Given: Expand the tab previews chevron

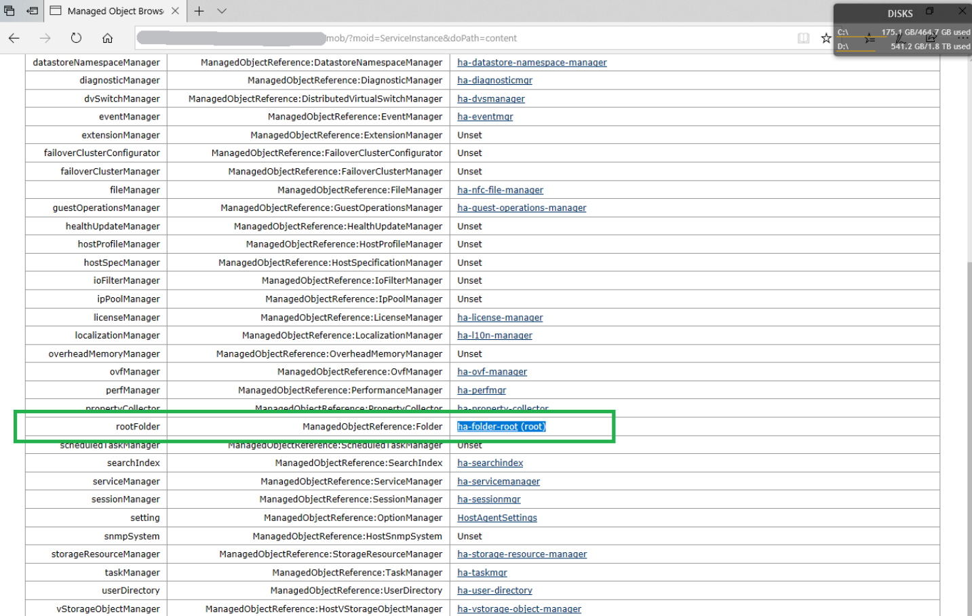Looking at the screenshot, I should click(222, 11).
